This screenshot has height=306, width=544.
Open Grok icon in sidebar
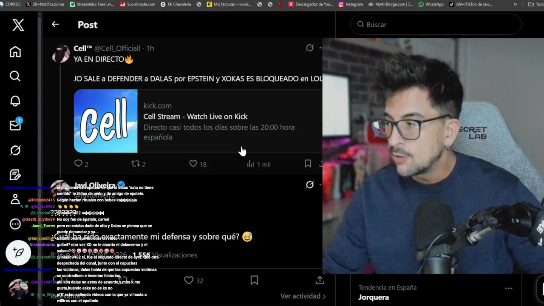point(15,150)
